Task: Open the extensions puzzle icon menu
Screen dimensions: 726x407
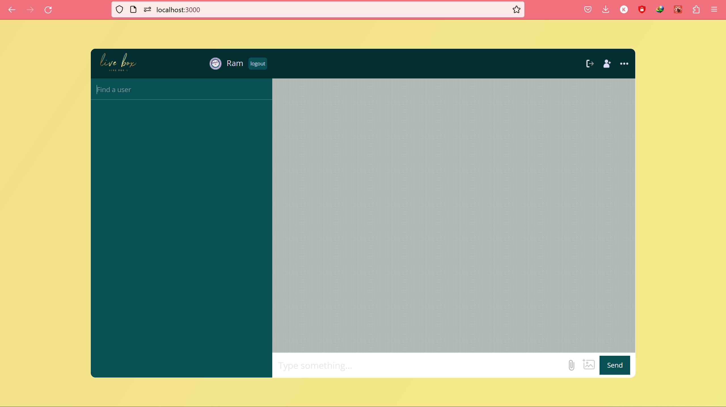Action: 696,10
